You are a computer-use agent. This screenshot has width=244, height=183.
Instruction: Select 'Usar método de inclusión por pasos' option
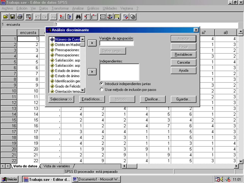101,89
